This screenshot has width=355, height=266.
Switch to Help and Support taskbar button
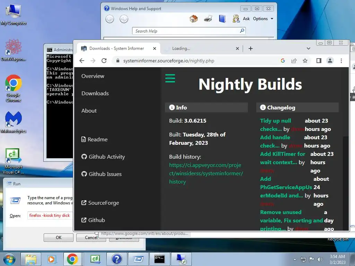[116, 259]
